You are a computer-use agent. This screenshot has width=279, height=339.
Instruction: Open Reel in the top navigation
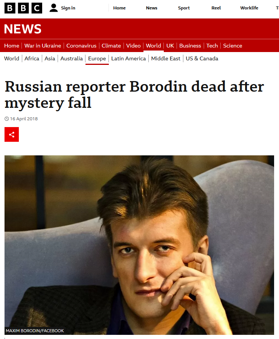pyautogui.click(x=216, y=8)
